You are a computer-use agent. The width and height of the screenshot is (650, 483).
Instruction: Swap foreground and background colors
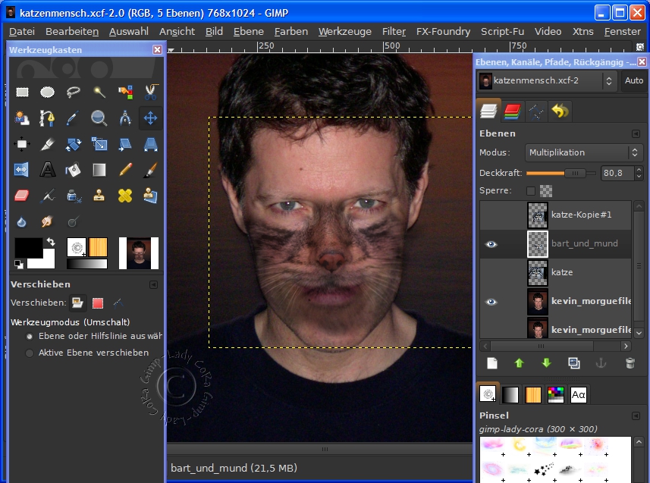[51, 241]
